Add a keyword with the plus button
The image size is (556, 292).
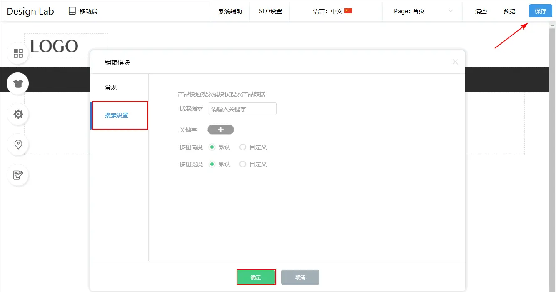[221, 130]
